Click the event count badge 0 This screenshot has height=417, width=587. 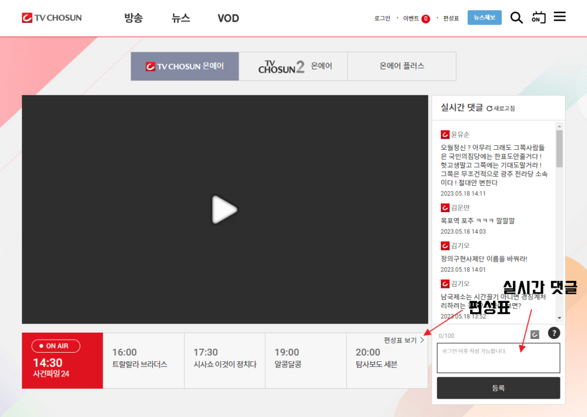(x=426, y=18)
